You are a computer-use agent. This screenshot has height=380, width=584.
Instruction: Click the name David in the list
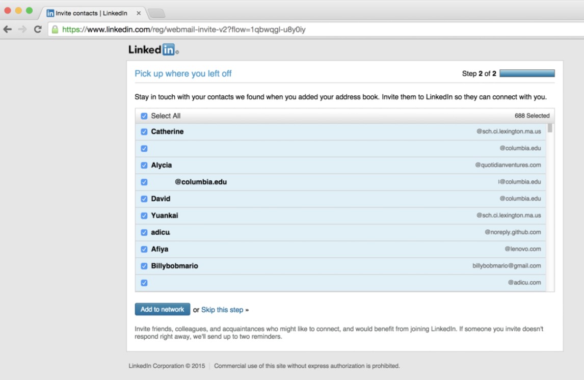[x=161, y=199]
